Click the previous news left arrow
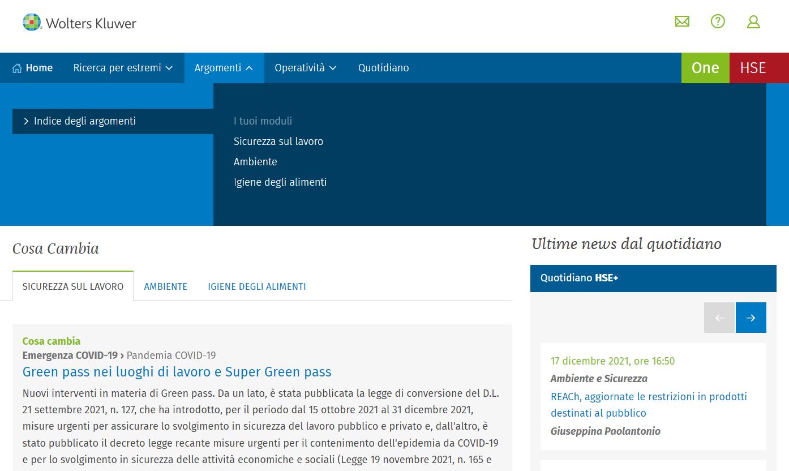The image size is (789, 471). point(719,318)
